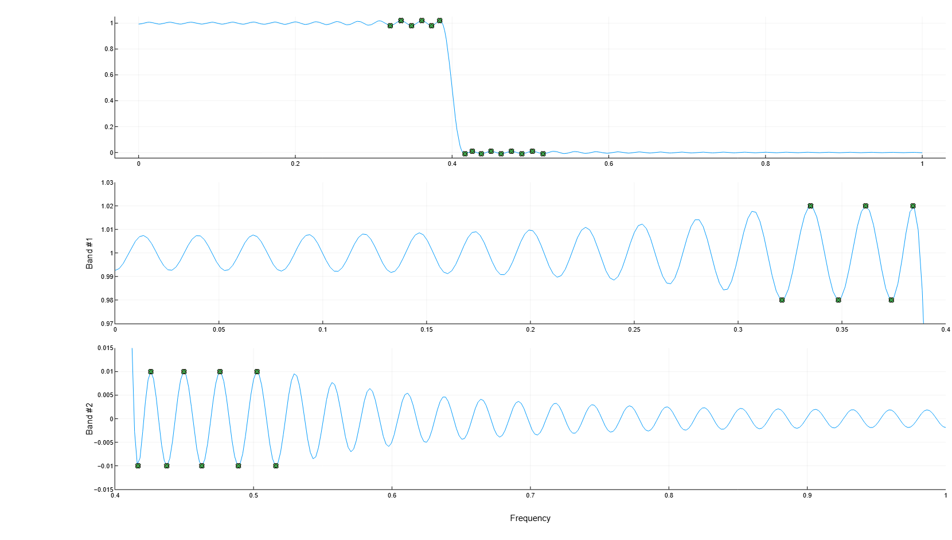Screen dimensions: 952x540
Task: Pick leftmost trough marker in Band #1 plot
Action: click(782, 300)
